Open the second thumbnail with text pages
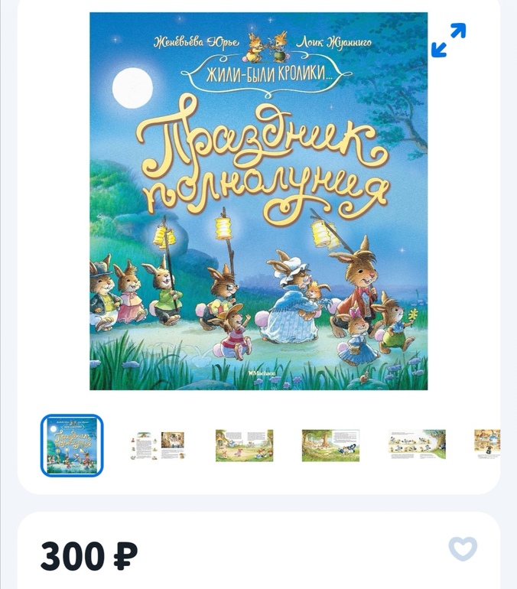The height and width of the screenshot is (589, 517). 158,445
